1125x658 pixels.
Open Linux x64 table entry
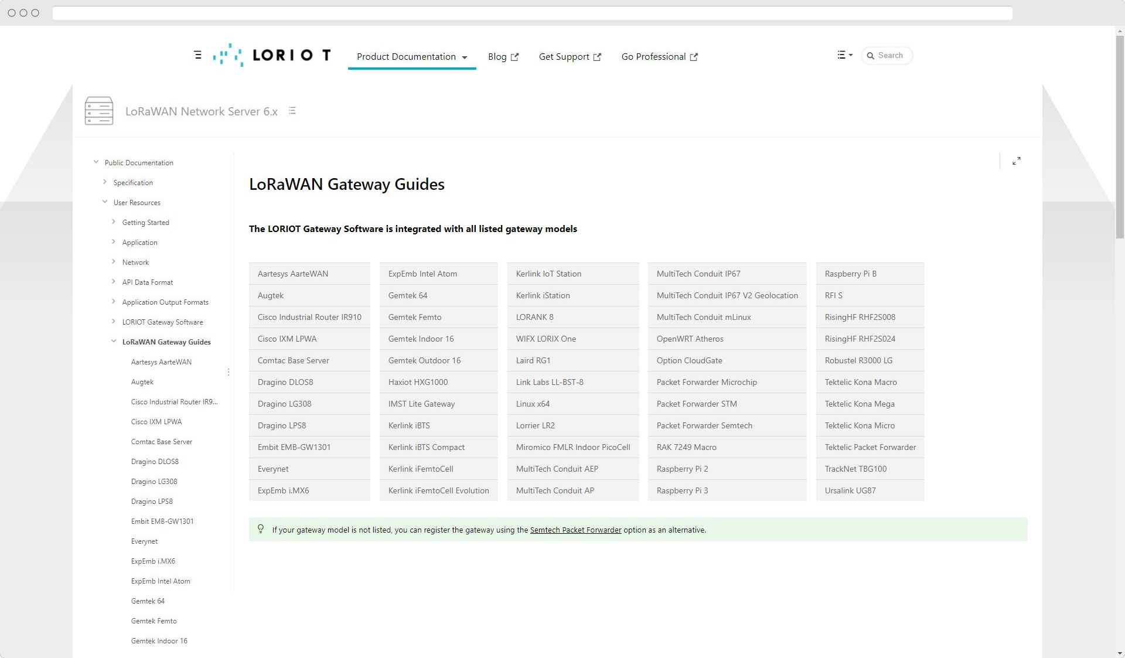click(x=573, y=404)
